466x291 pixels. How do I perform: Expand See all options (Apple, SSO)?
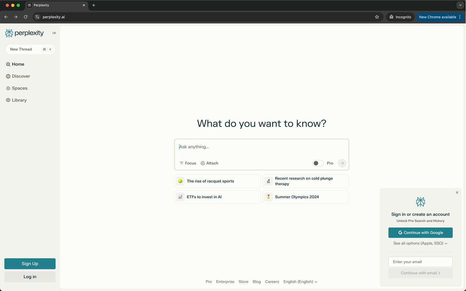click(420, 243)
